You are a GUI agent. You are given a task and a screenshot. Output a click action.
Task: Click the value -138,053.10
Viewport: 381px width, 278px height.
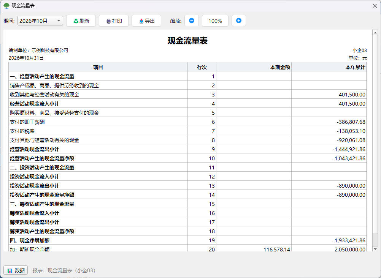pyautogui.click(x=351, y=131)
